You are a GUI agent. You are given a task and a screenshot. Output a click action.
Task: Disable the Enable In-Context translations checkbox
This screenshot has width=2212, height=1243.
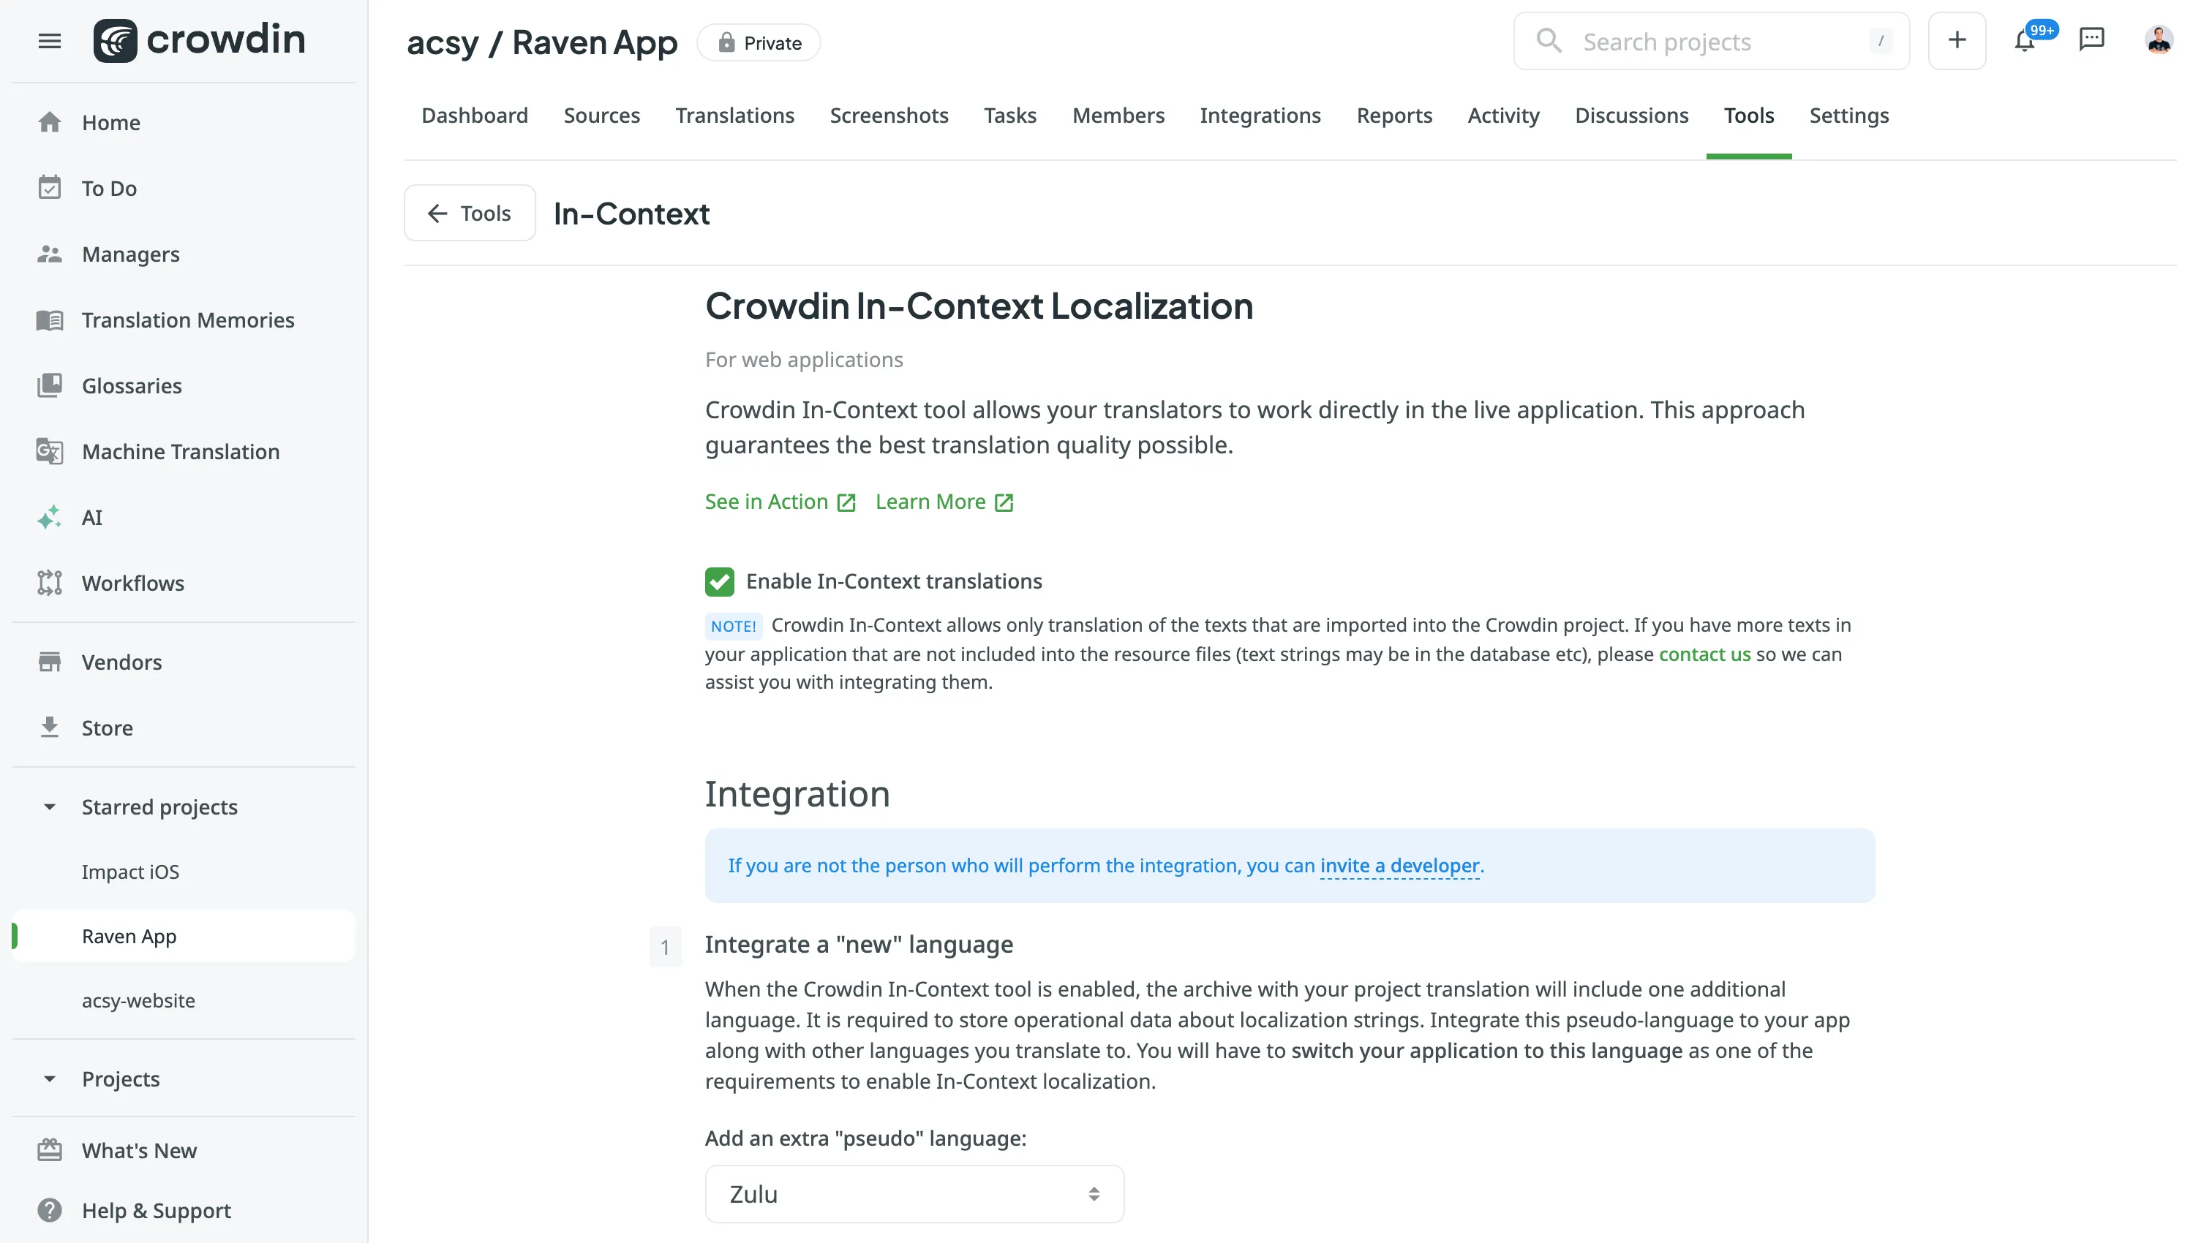tap(720, 581)
